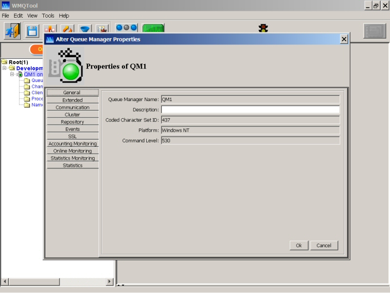The image size is (390, 293).
Task: Click the Coded Character Set ID field
Action: click(x=250, y=120)
